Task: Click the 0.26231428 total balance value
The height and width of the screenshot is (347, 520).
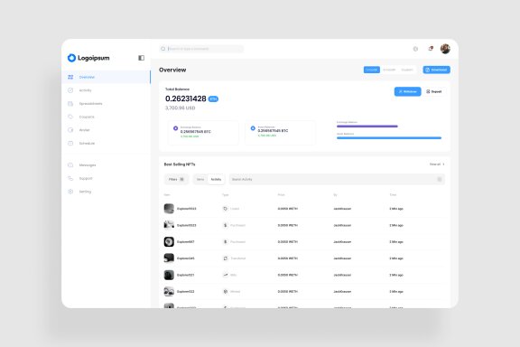Action: tap(186, 98)
